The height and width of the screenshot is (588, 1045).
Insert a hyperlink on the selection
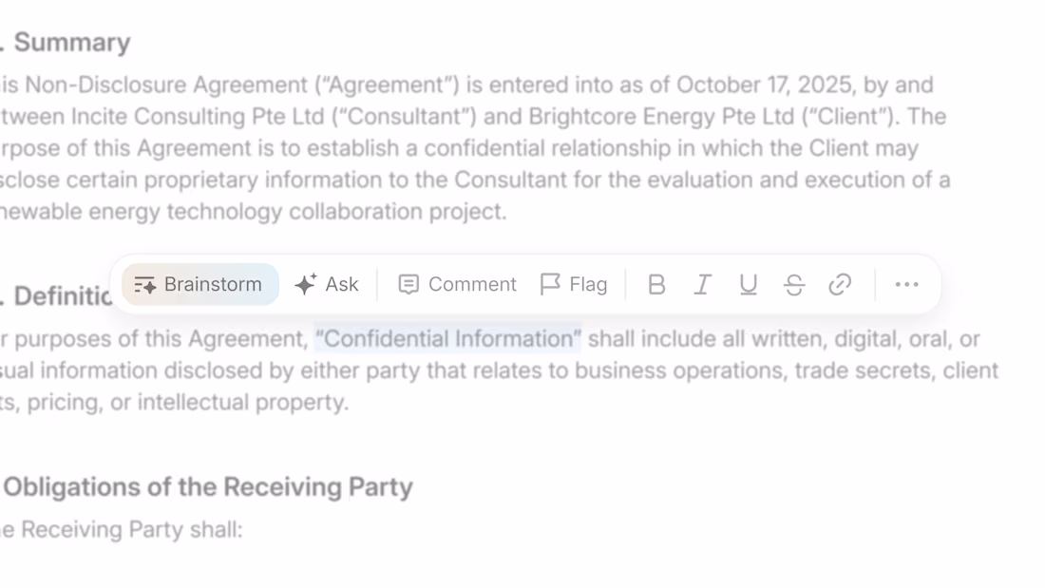tap(839, 284)
